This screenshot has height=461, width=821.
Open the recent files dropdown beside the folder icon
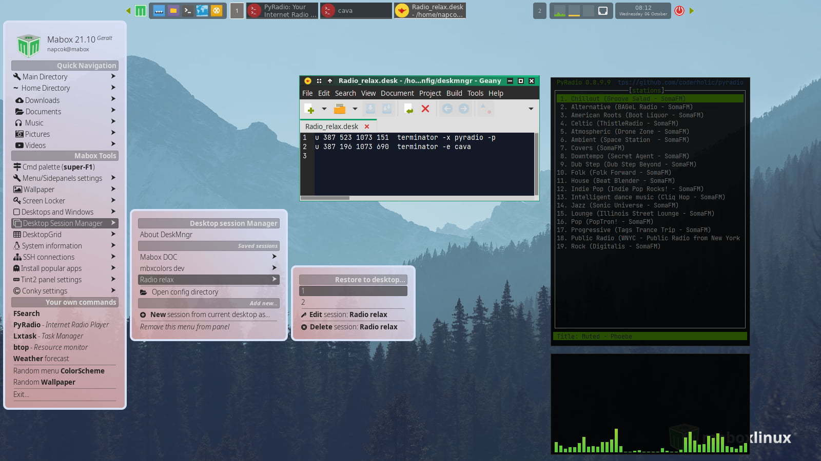[x=355, y=109]
